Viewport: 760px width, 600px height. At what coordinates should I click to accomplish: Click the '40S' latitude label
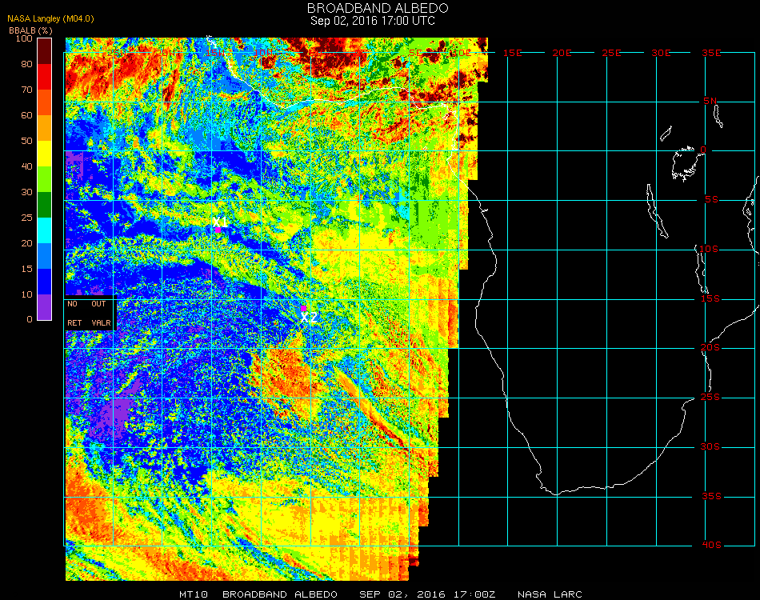point(711,546)
